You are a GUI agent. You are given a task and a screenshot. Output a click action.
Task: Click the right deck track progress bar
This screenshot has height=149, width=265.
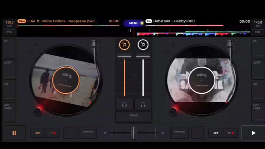click(184, 25)
